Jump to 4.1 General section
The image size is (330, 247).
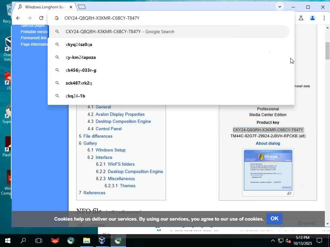point(99,107)
